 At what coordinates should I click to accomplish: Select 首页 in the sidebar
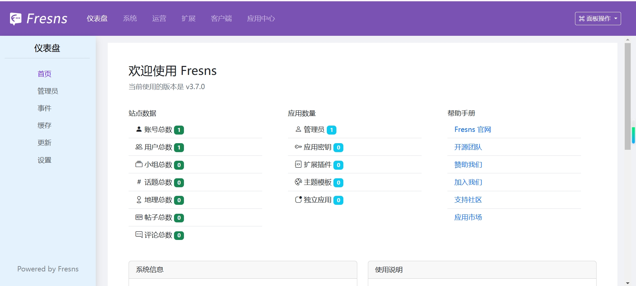click(44, 74)
